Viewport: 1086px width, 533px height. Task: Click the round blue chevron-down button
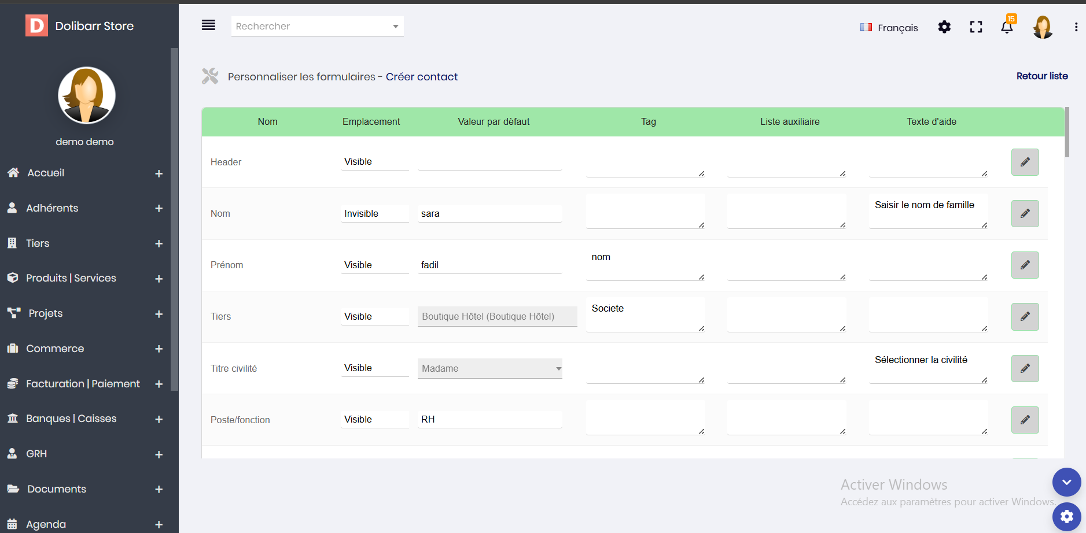(x=1066, y=482)
